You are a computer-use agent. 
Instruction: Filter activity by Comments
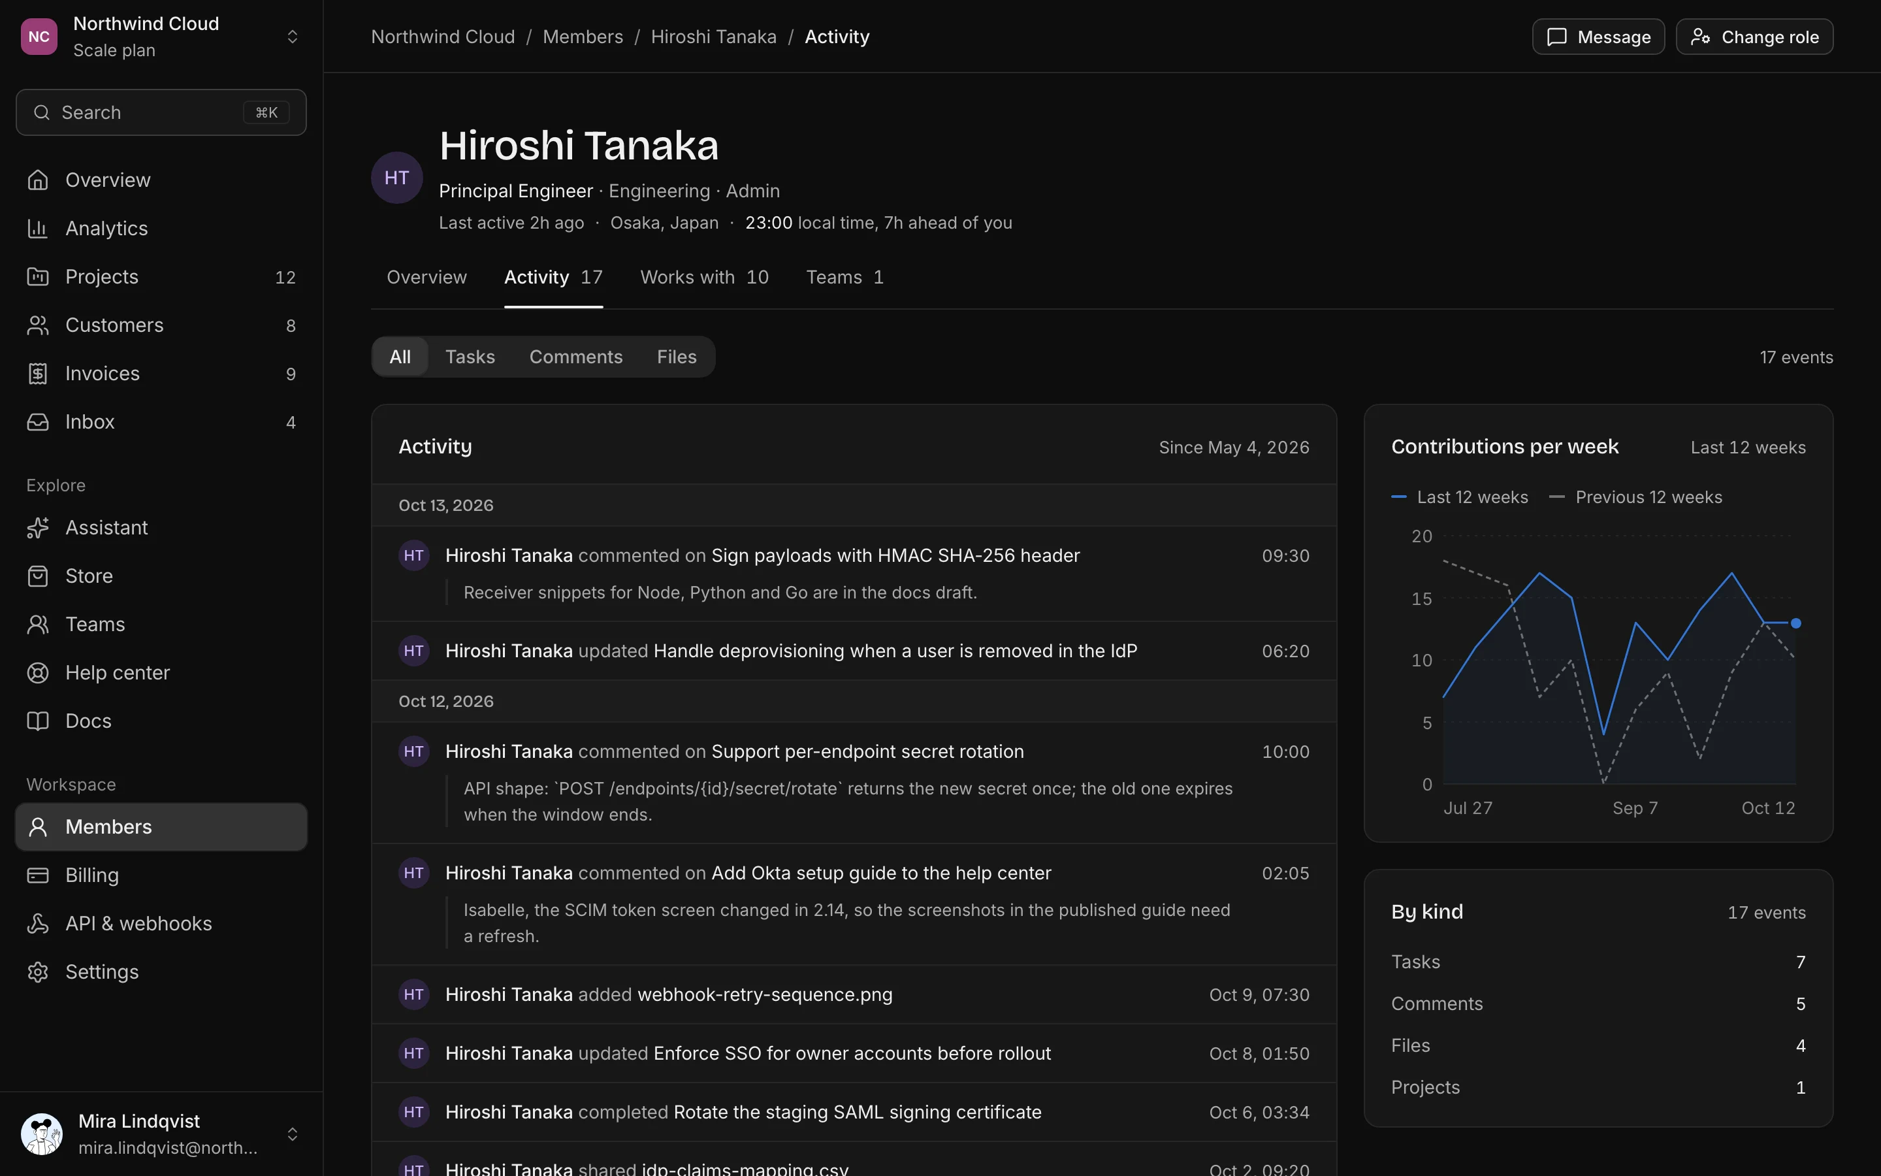[576, 356]
